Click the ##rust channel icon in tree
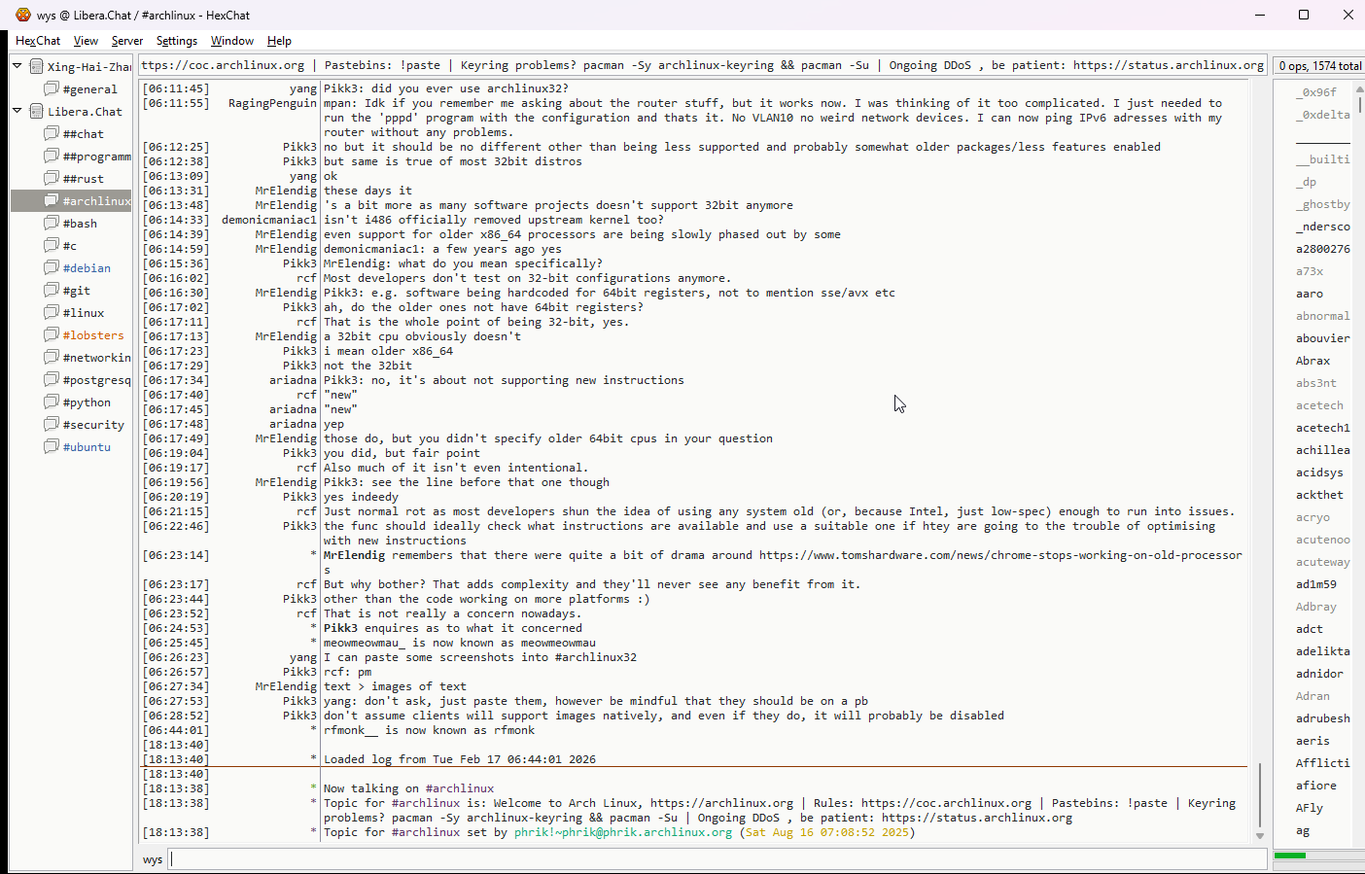The height and width of the screenshot is (874, 1365). point(52,178)
